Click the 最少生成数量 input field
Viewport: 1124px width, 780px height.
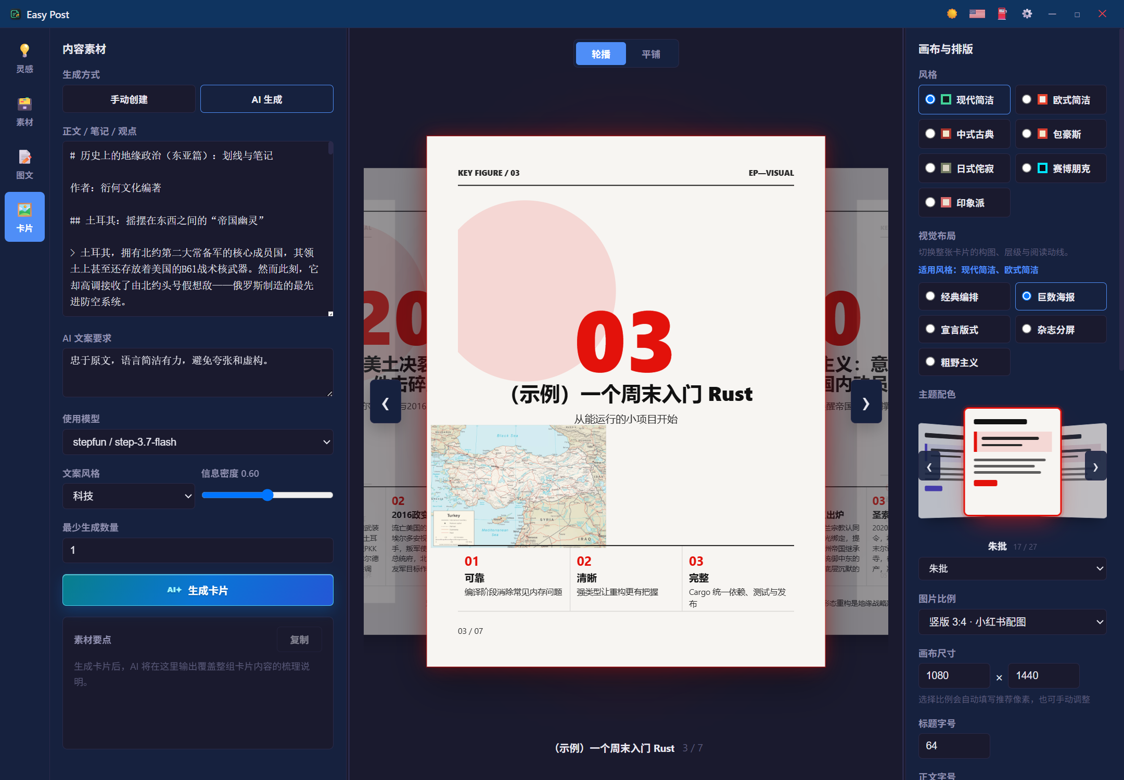point(198,550)
